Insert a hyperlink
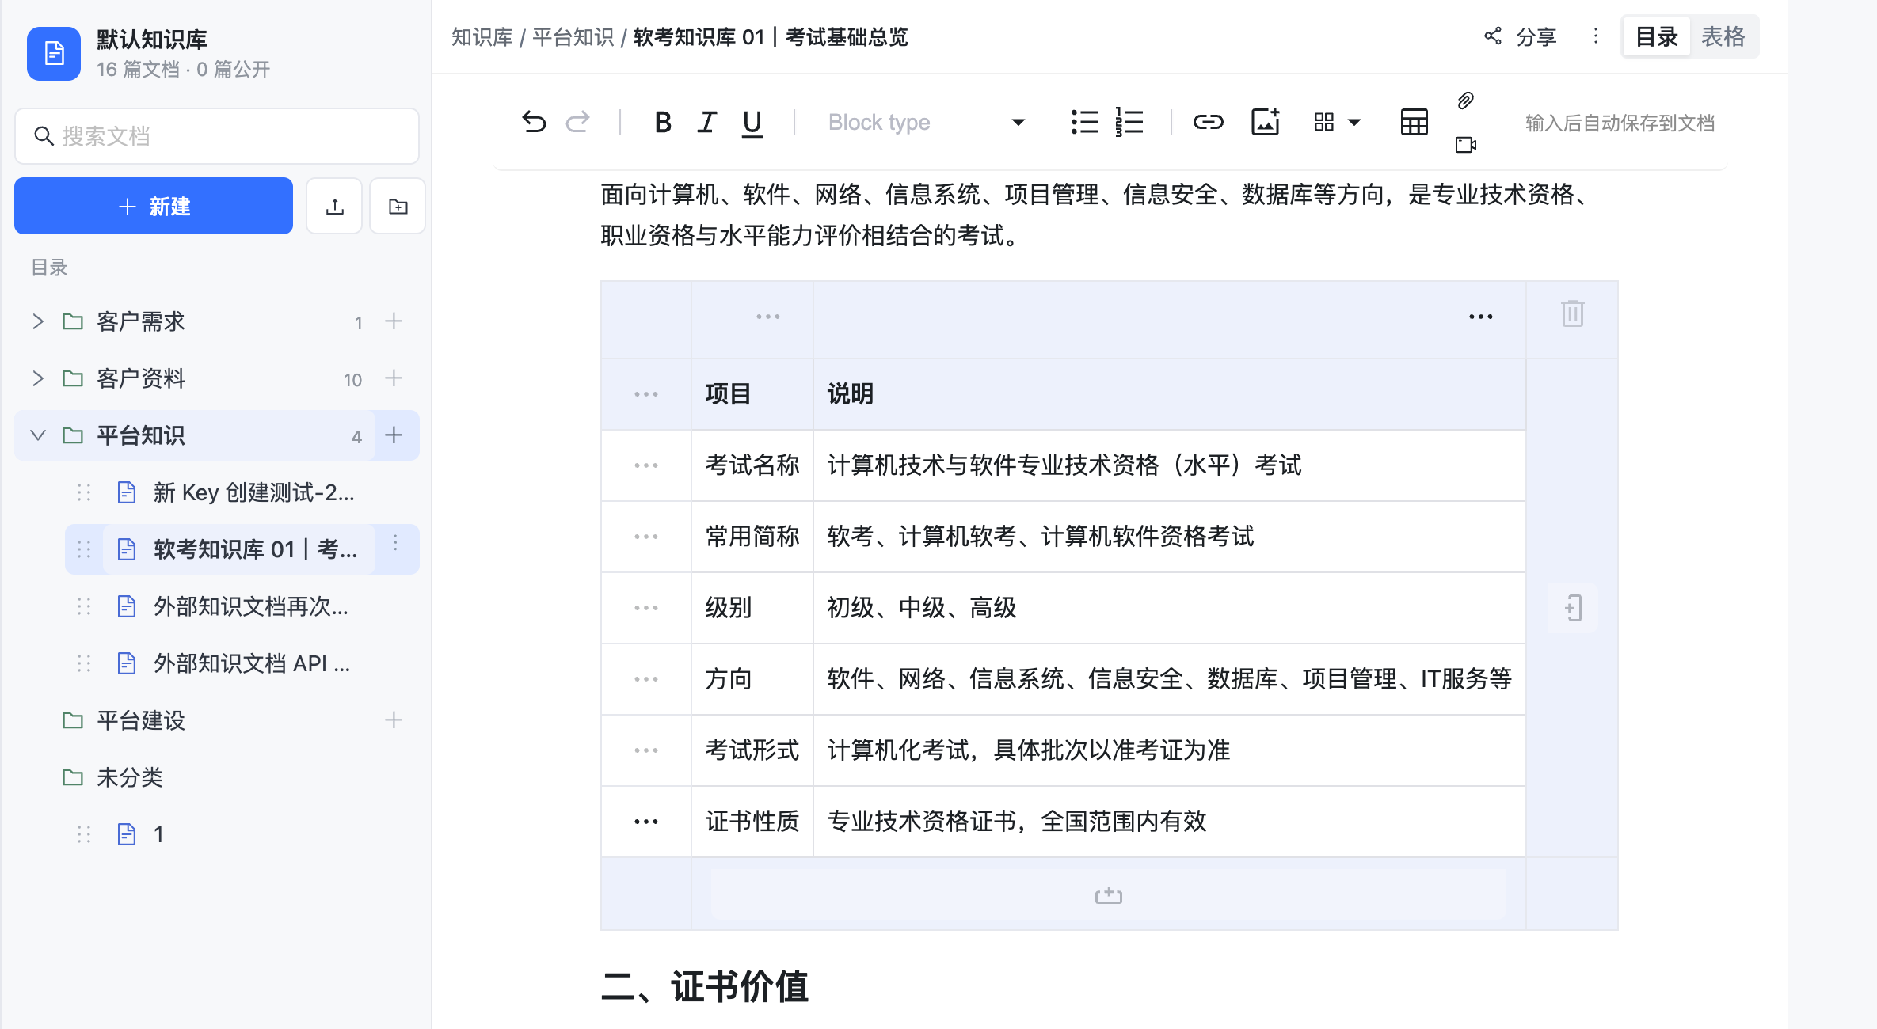The height and width of the screenshot is (1029, 1877). coord(1208,122)
